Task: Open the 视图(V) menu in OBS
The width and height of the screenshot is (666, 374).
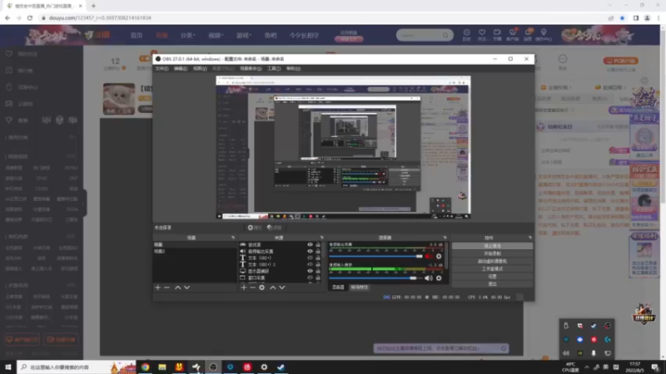Action: pyautogui.click(x=200, y=68)
